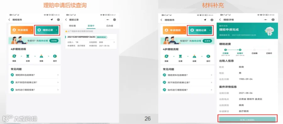Viewport: 283px width, 124px height.
Task: Tap back arrow beside 理赔记录 title
Action: click(x=66, y=20)
